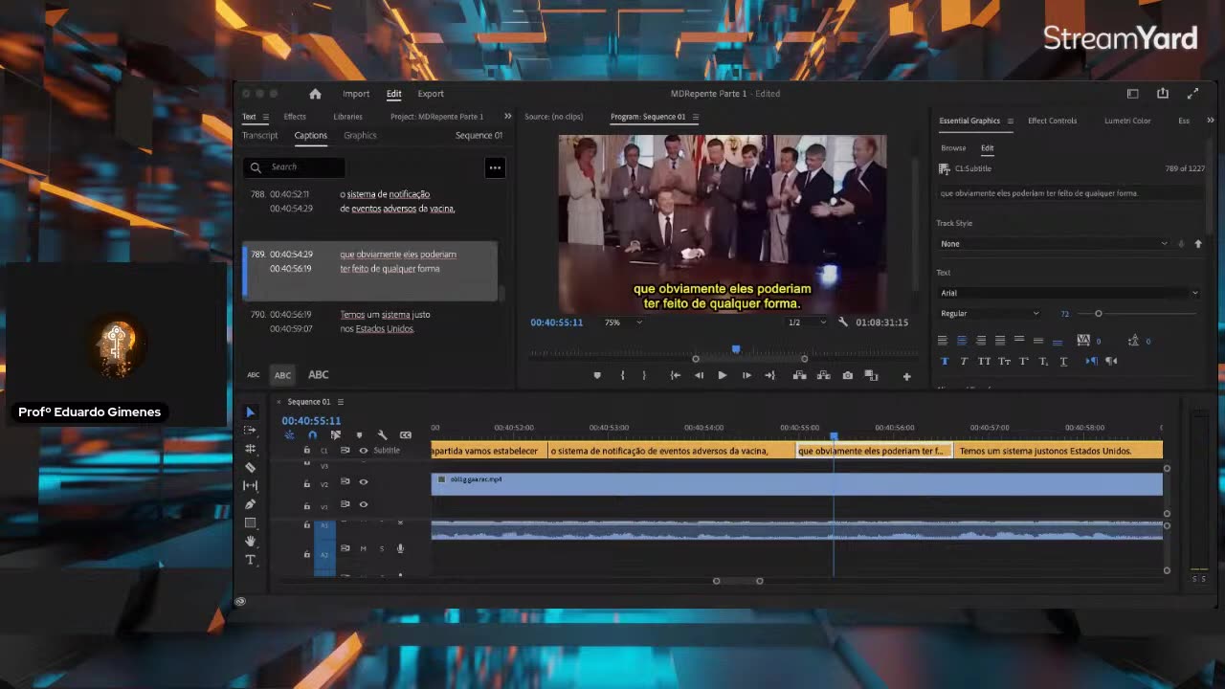Toggle V1 track output eye

363,505
